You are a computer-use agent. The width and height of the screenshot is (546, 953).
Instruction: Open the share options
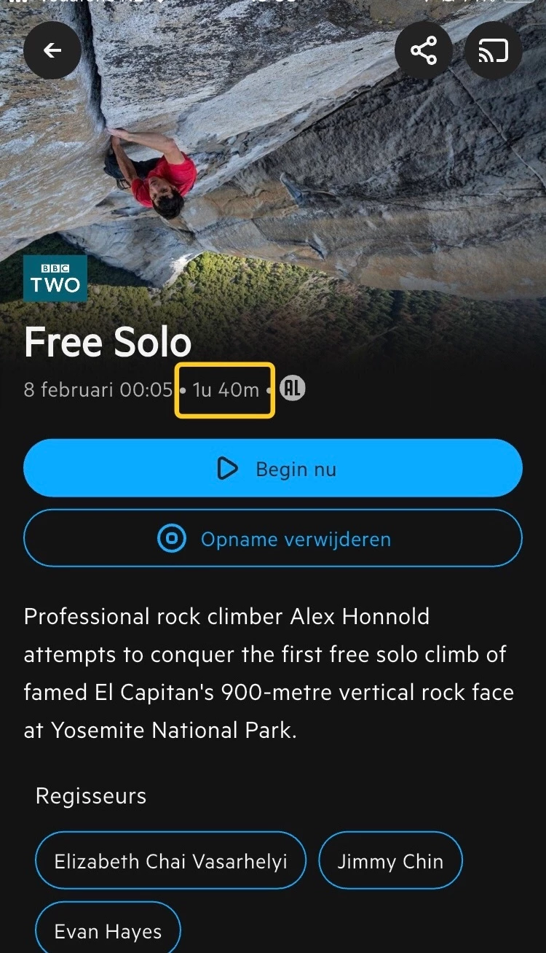tap(423, 50)
